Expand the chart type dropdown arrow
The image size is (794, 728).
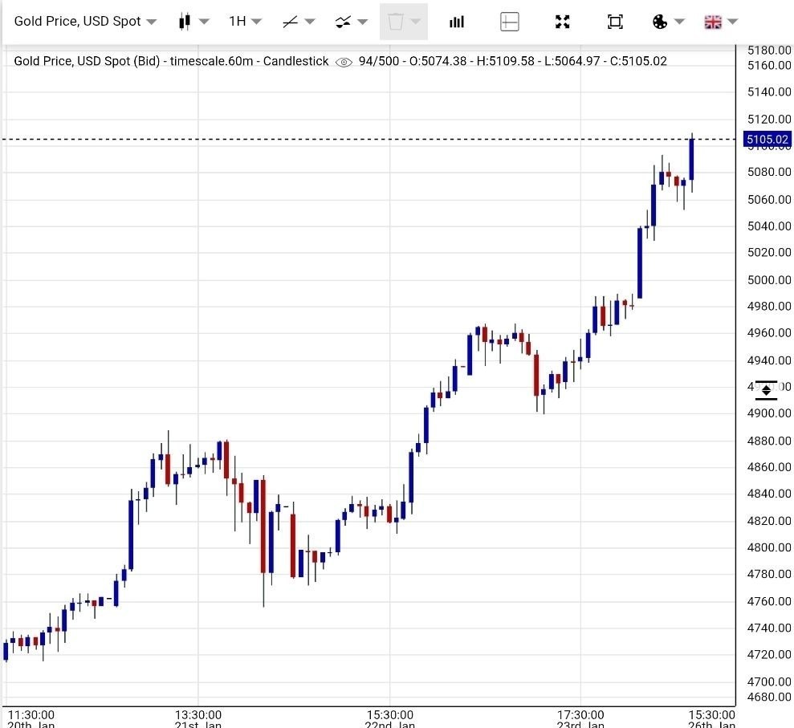pos(204,22)
